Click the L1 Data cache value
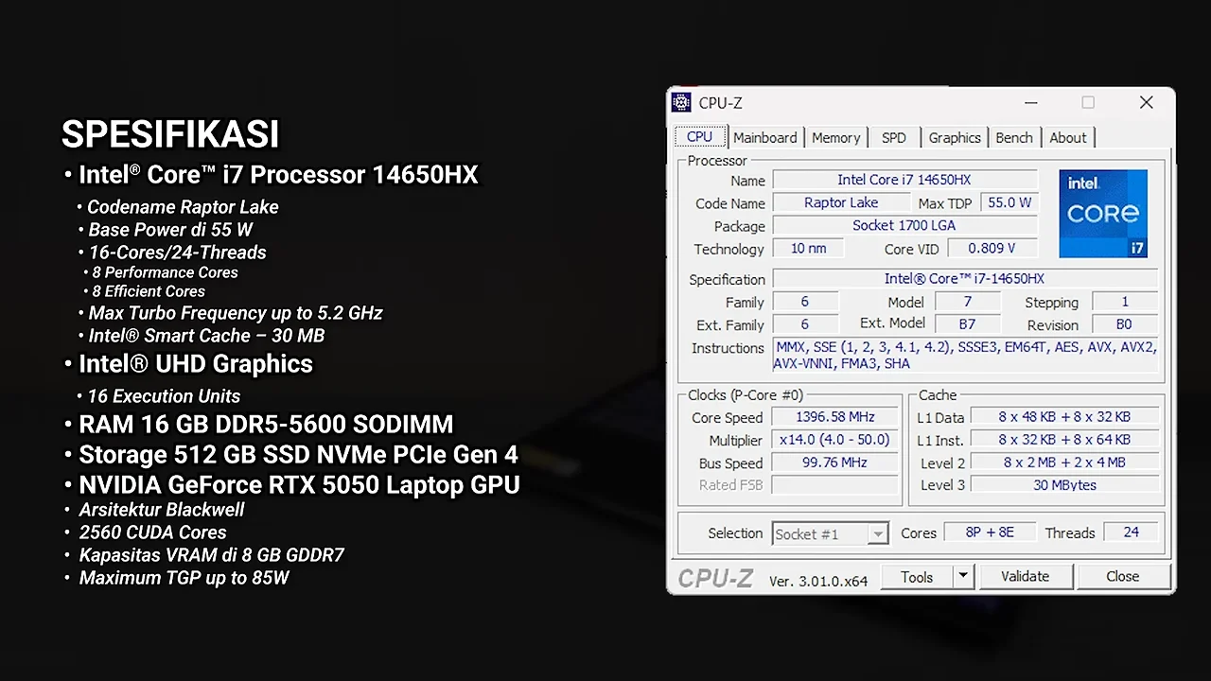The height and width of the screenshot is (681, 1211). tap(1065, 417)
